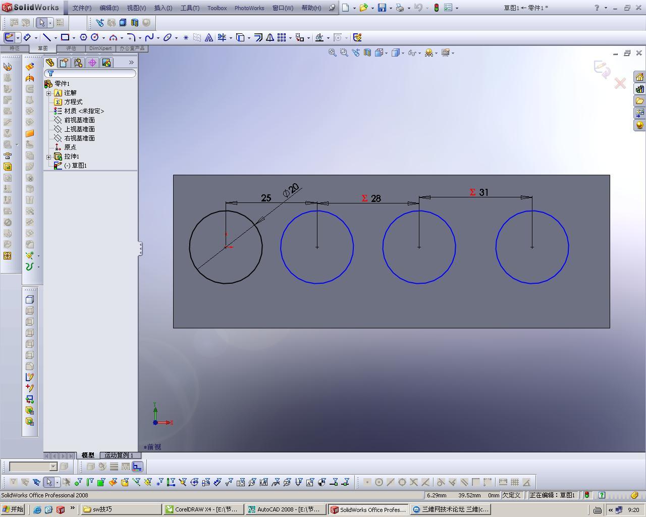
Task: Select the Linear Sketch Pattern tool
Action: click(282, 37)
